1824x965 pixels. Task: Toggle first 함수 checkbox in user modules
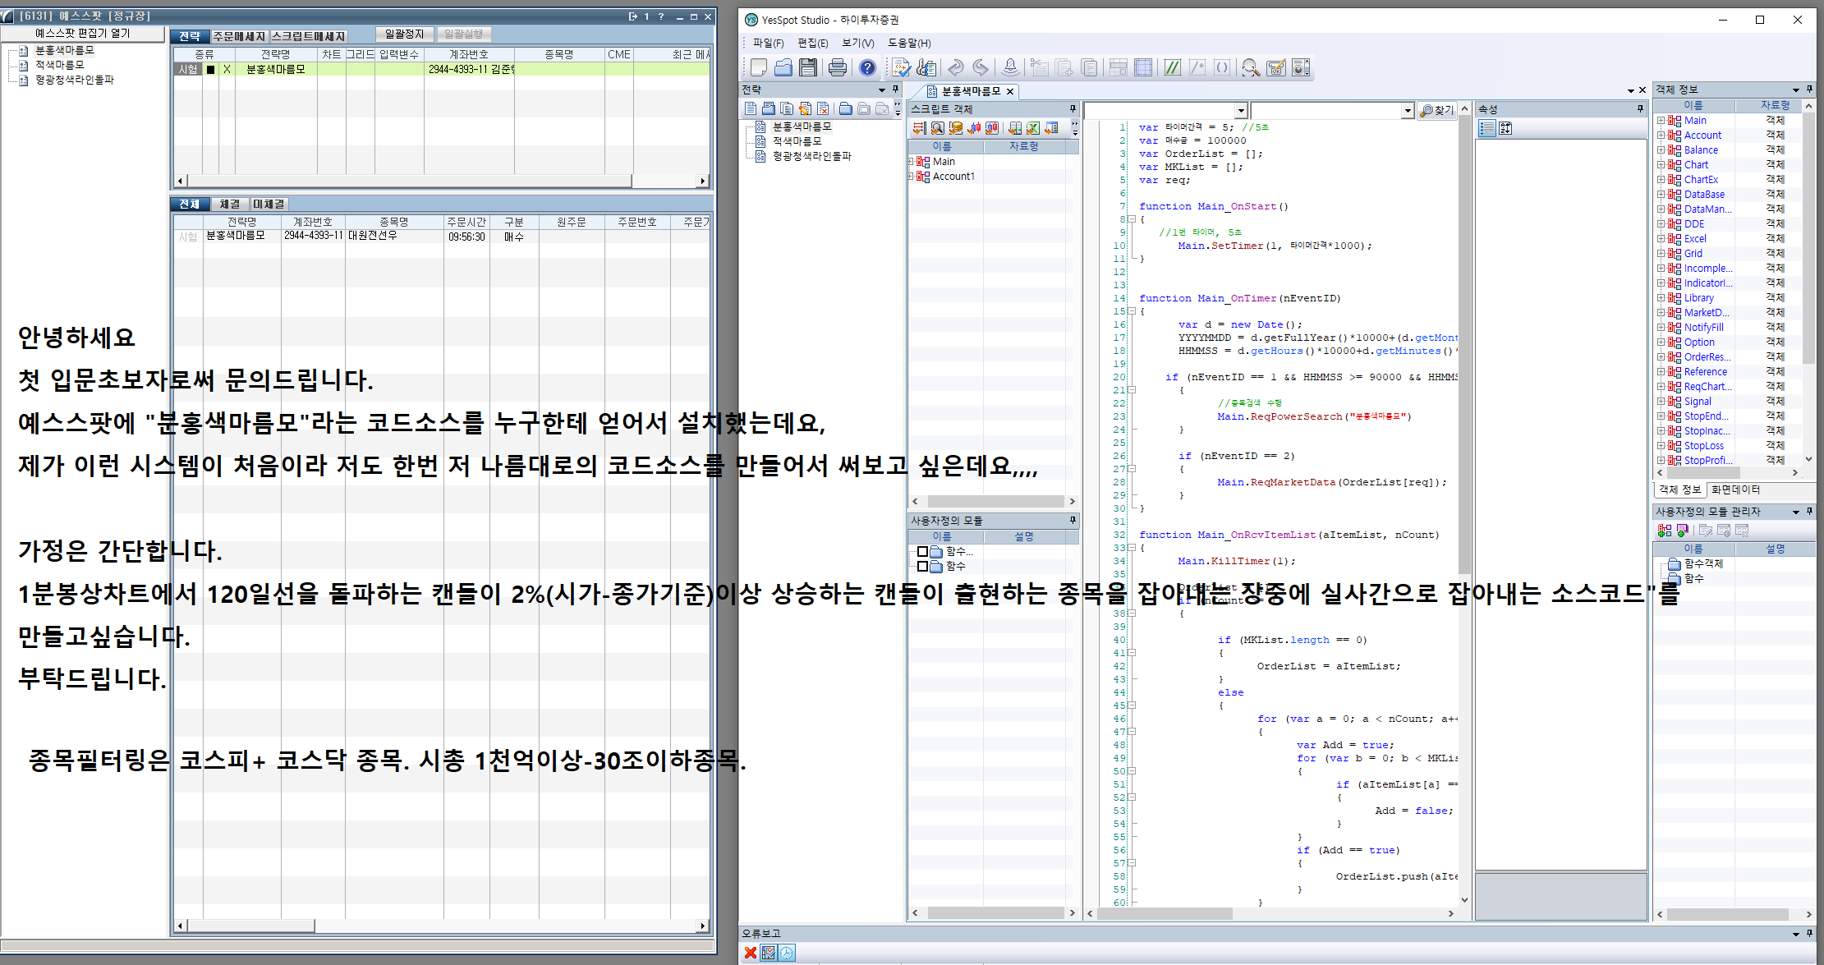[922, 552]
